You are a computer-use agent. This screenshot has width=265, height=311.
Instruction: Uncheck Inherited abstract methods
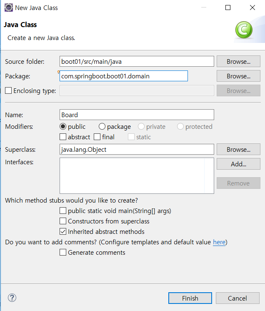(x=63, y=231)
